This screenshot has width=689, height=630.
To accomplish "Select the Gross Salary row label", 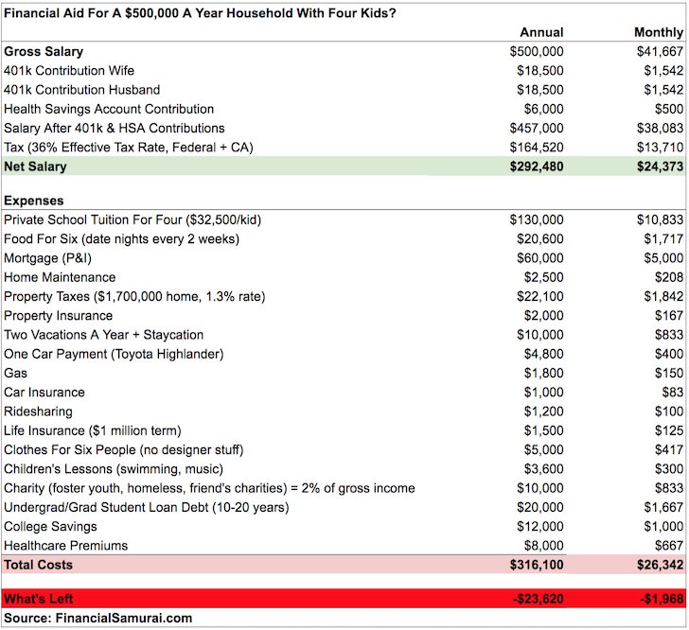I will 44,51.
